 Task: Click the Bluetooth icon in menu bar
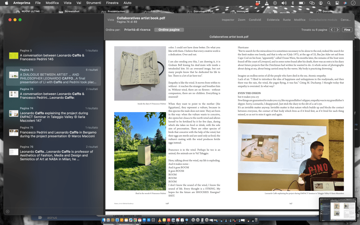292,3
